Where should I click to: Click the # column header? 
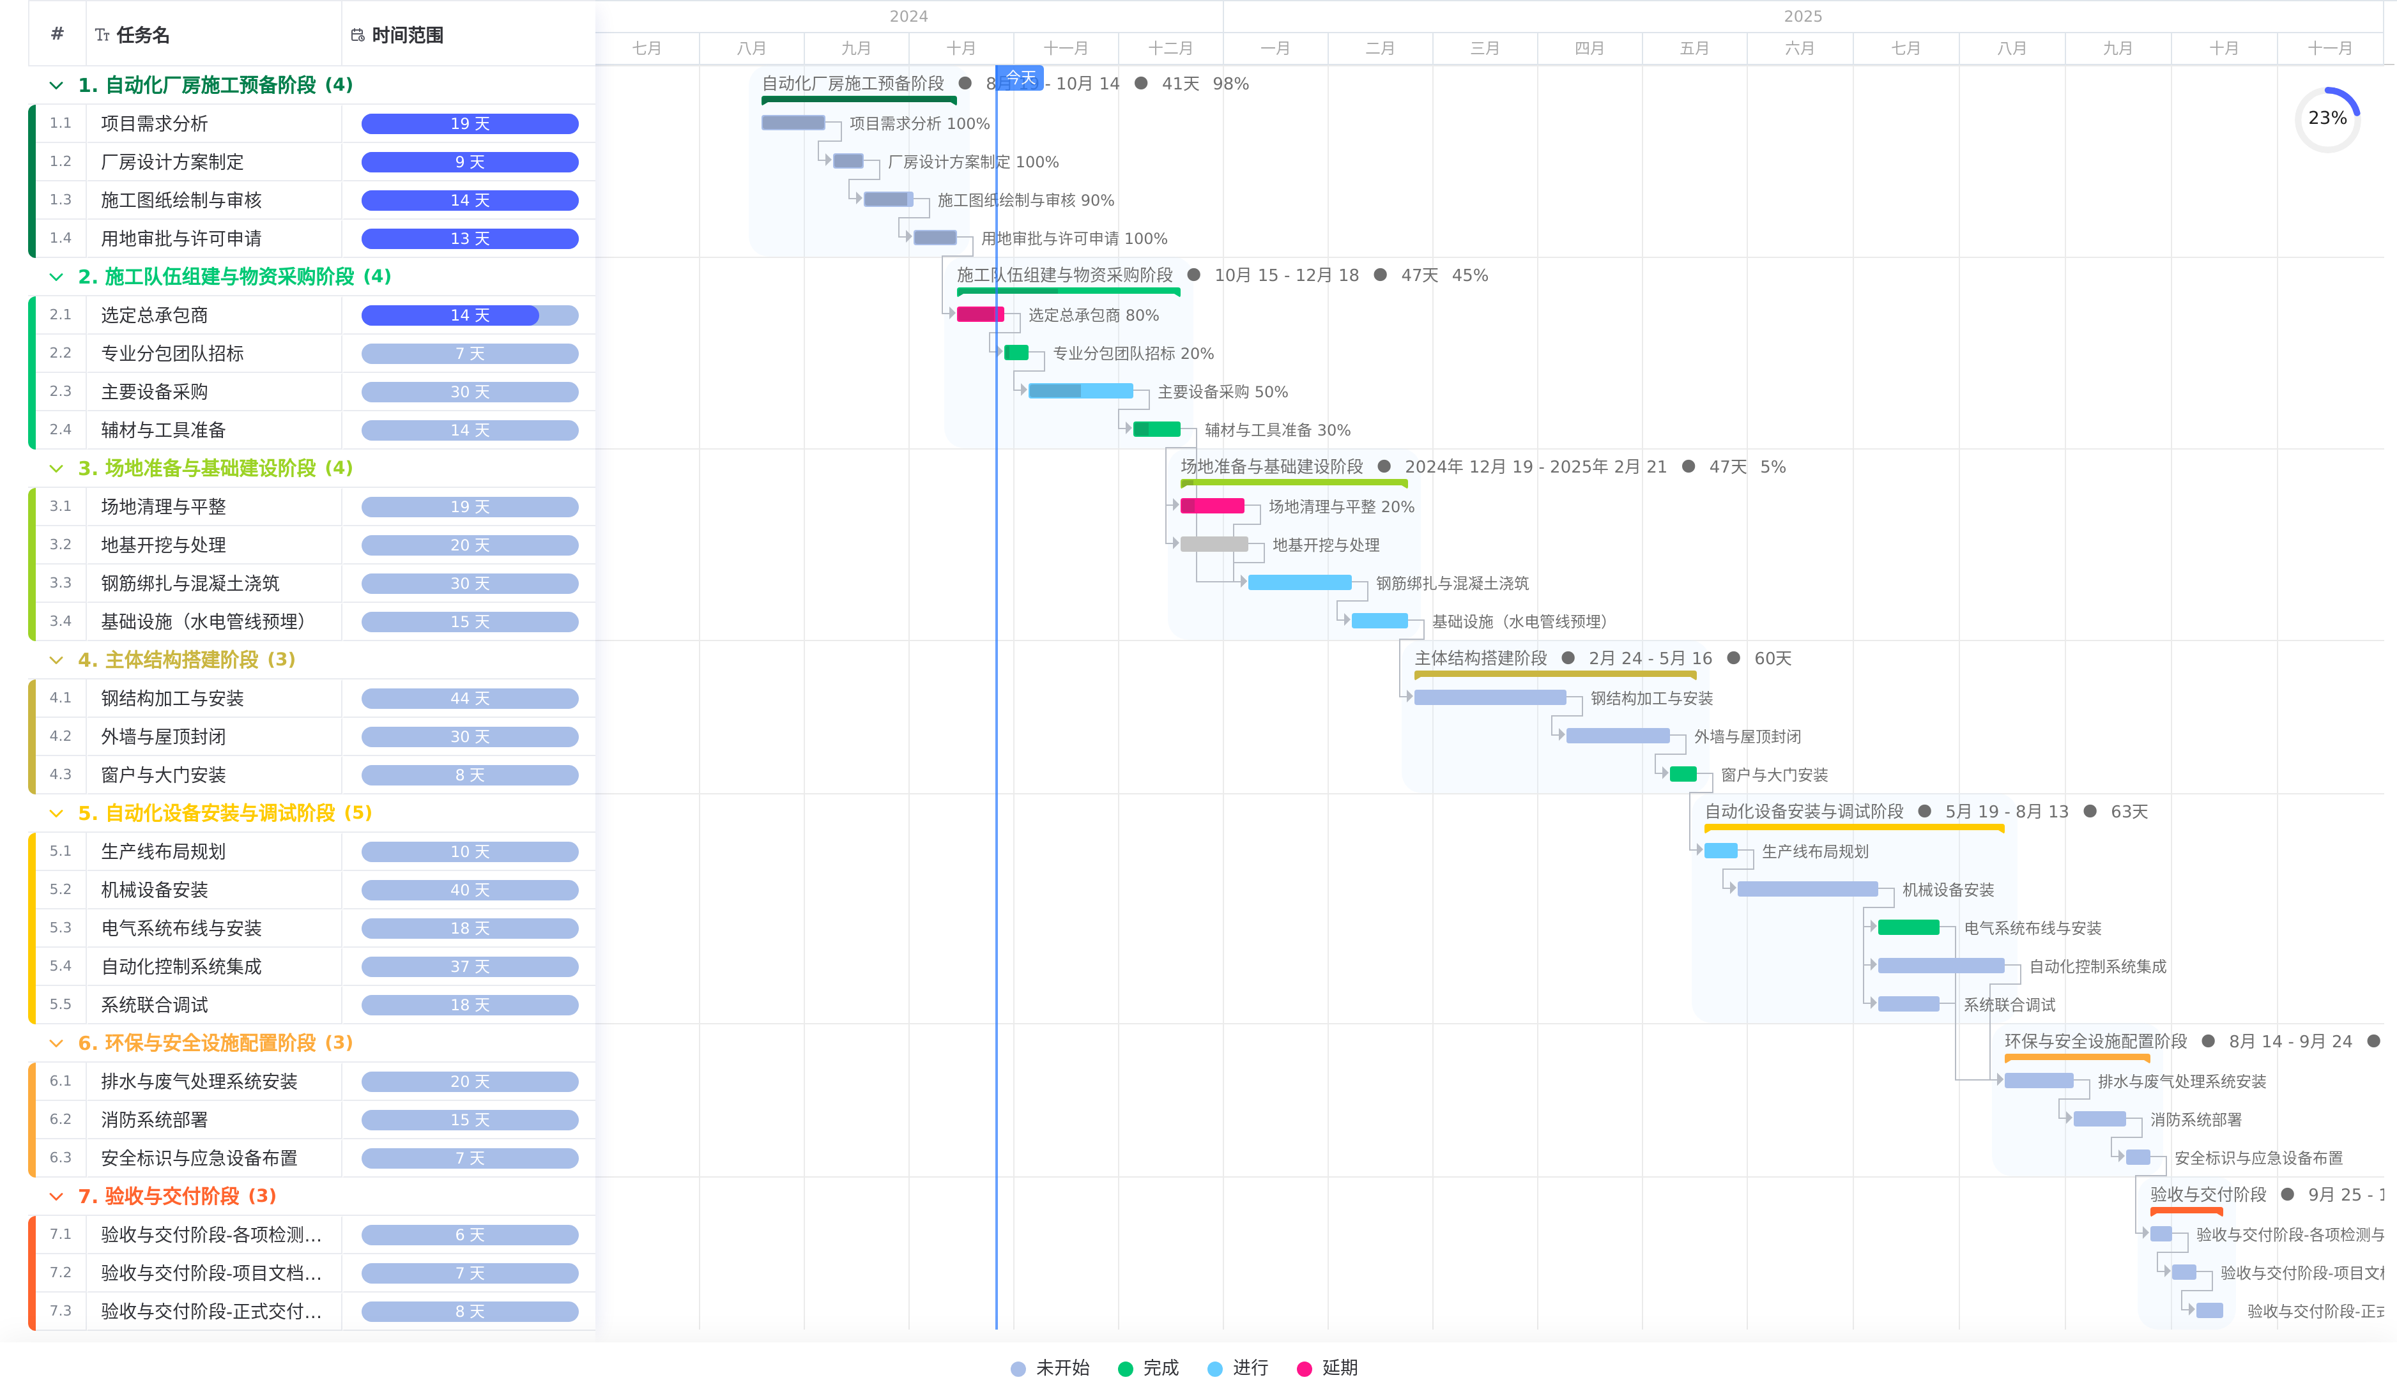click(x=57, y=34)
